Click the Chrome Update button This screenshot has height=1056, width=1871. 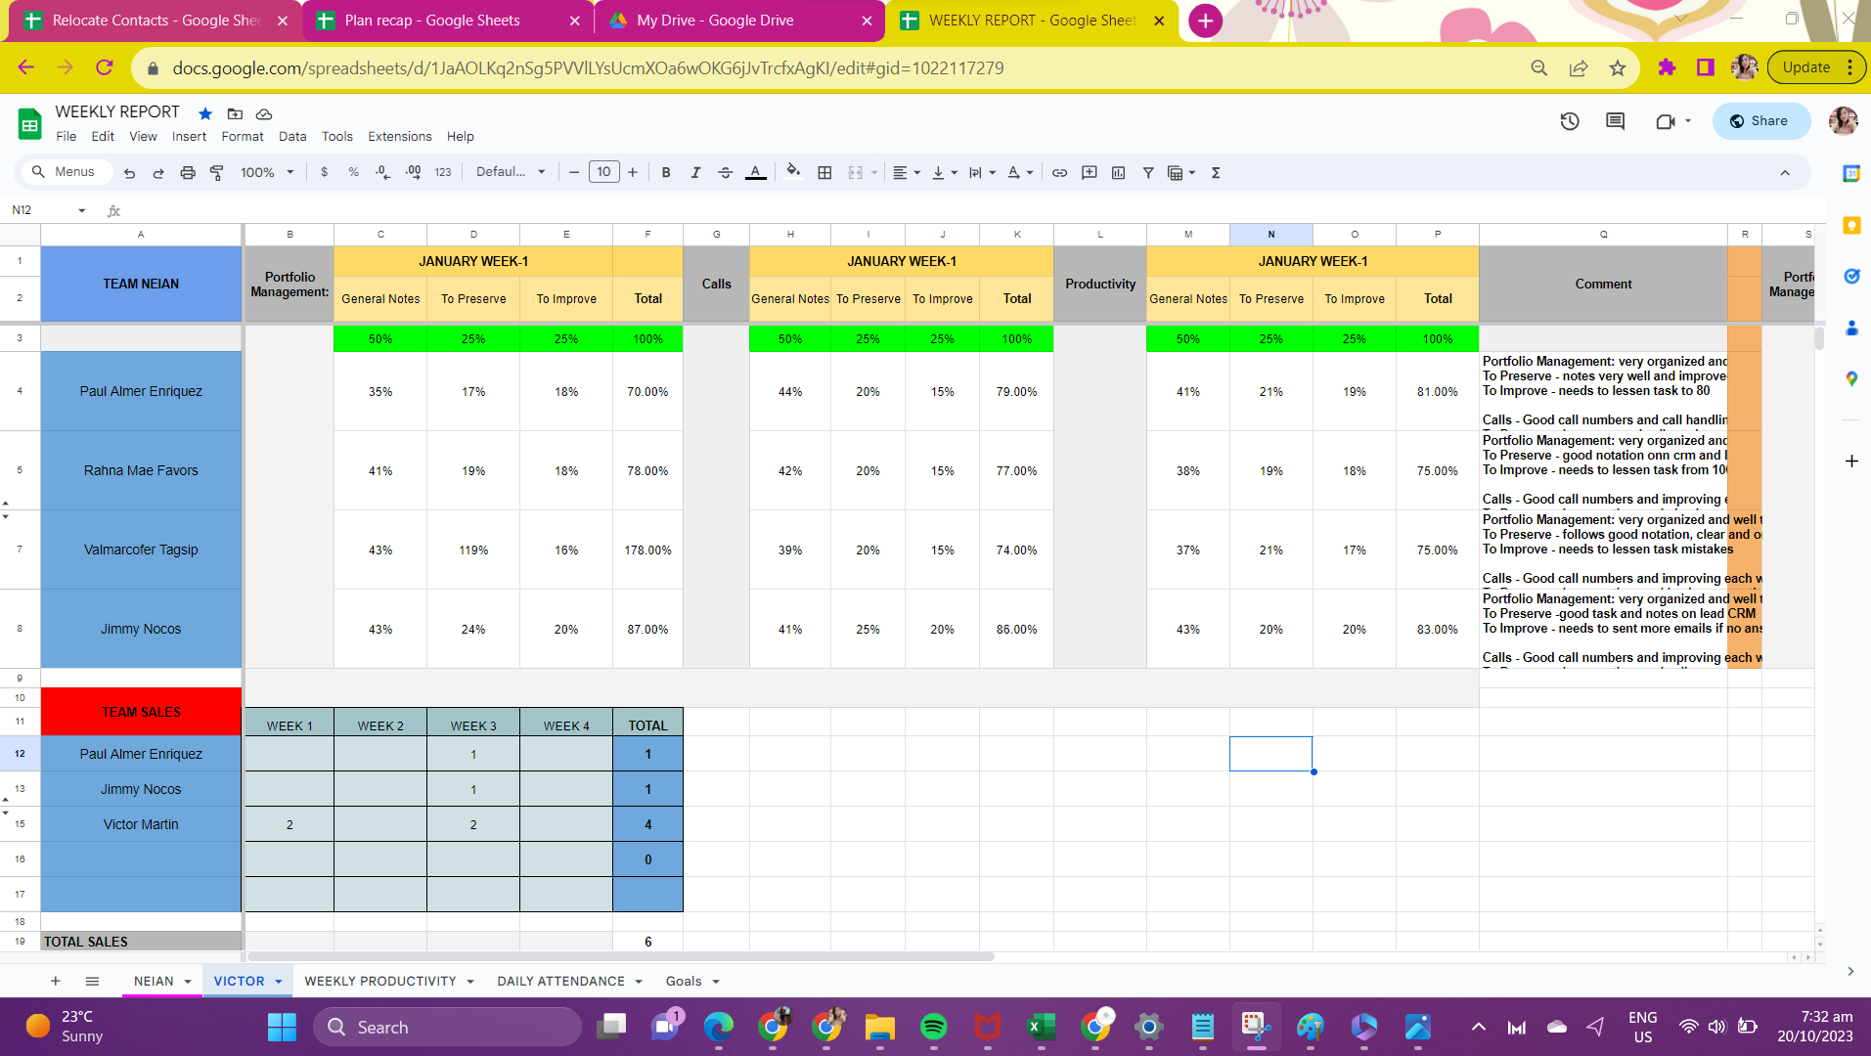tap(1816, 67)
